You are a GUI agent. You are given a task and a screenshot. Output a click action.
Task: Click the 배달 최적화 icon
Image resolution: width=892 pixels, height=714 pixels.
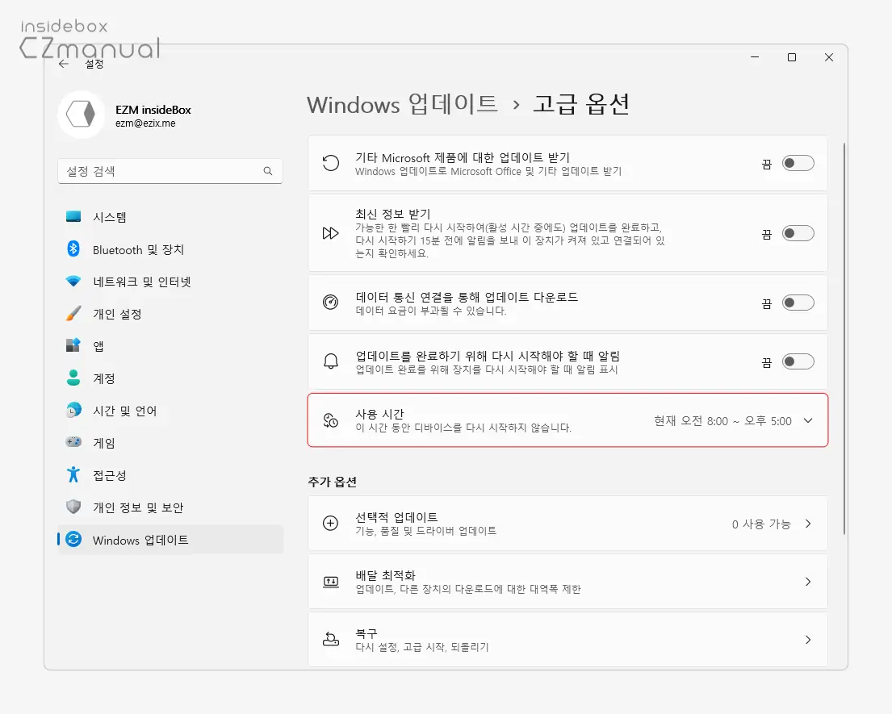[330, 582]
